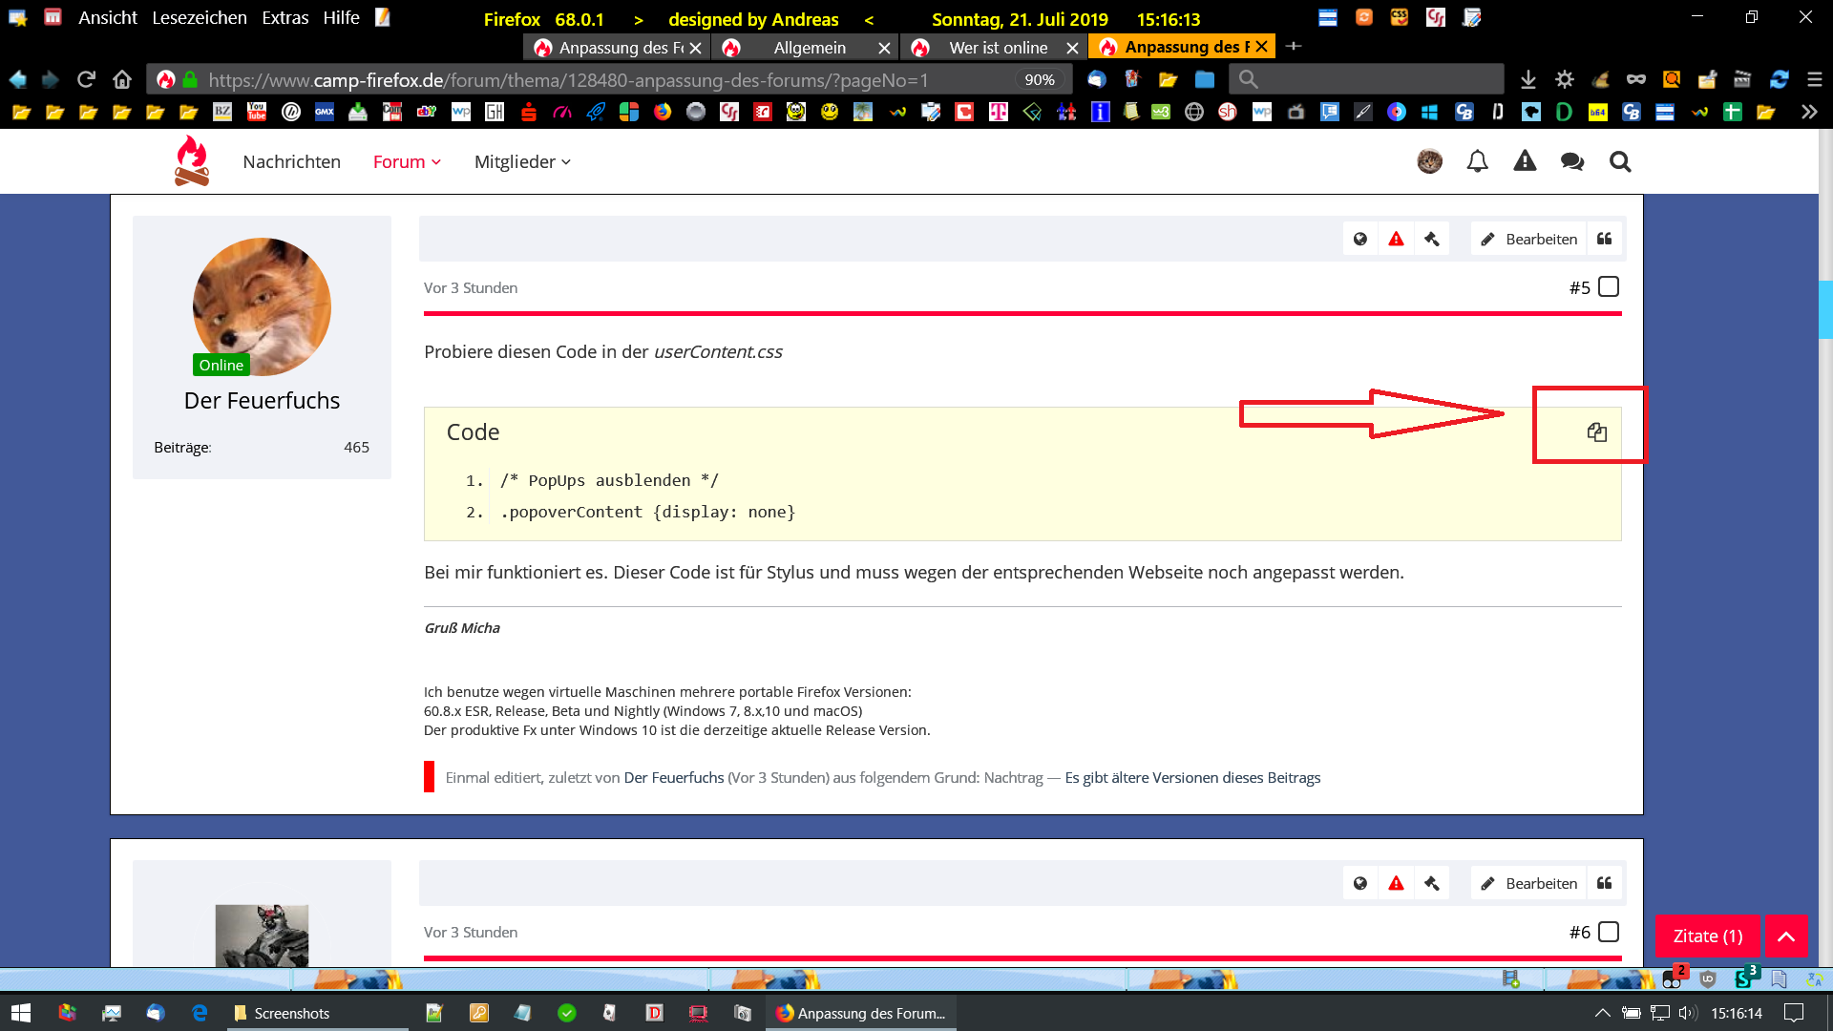Open the Zitate (1) button
The height and width of the screenshot is (1031, 1833).
pos(1707,936)
